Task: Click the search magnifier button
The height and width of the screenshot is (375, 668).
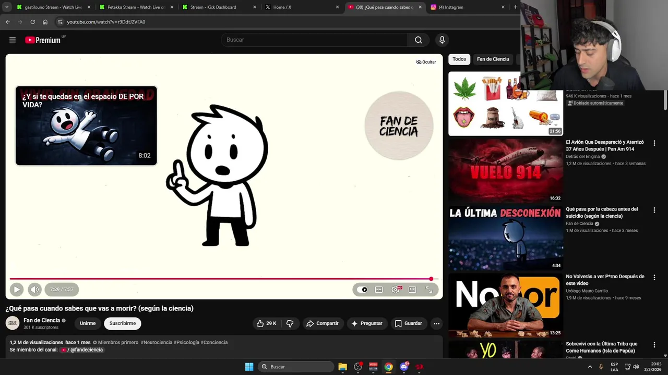Action: (x=419, y=40)
